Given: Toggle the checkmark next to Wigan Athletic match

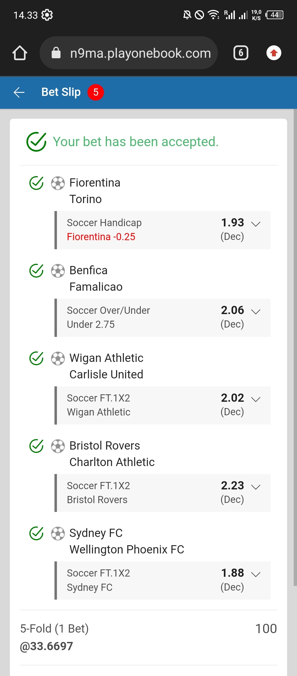Looking at the screenshot, I should pos(36,358).
